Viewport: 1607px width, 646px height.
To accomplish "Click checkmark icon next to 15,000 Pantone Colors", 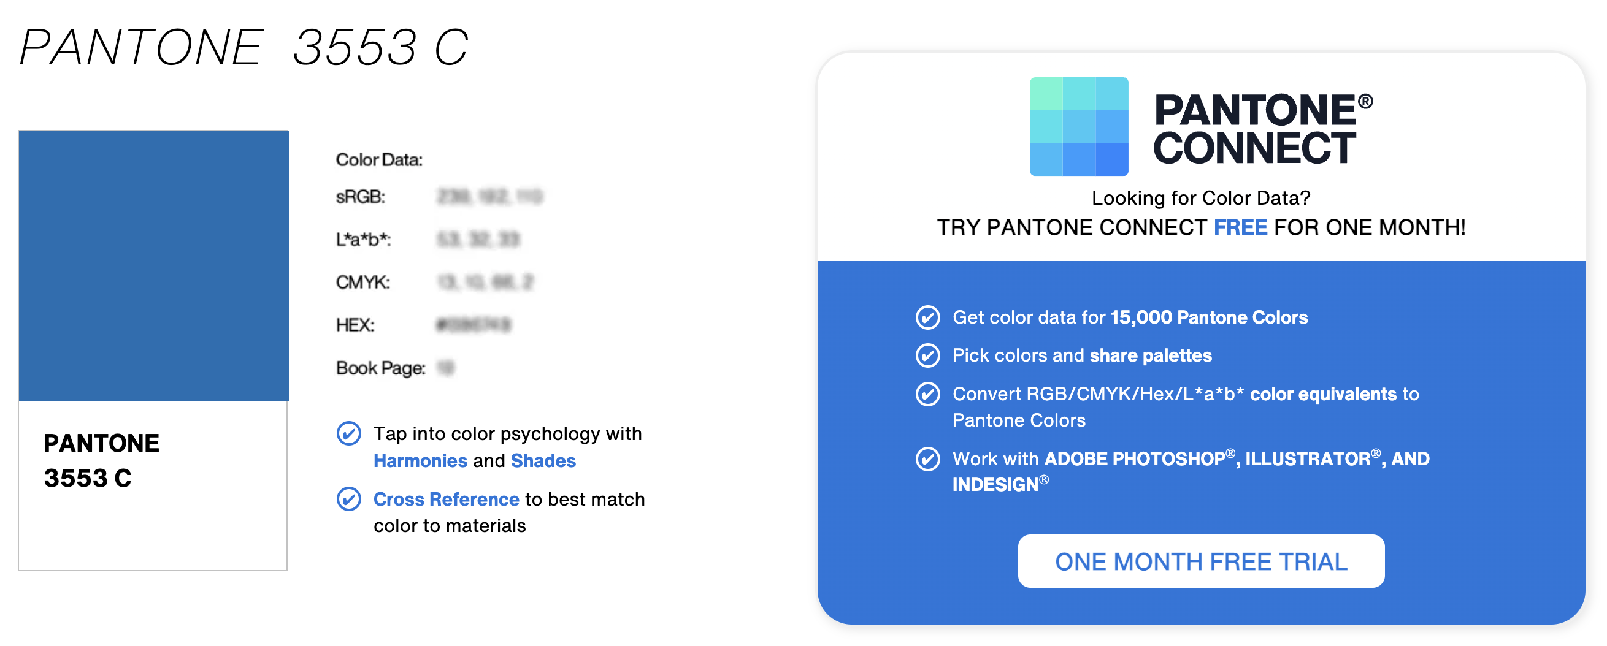I will point(927,317).
